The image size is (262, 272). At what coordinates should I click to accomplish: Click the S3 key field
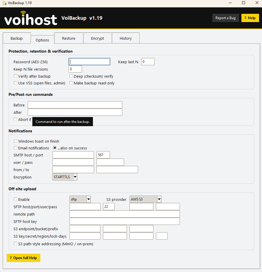pos(85,236)
